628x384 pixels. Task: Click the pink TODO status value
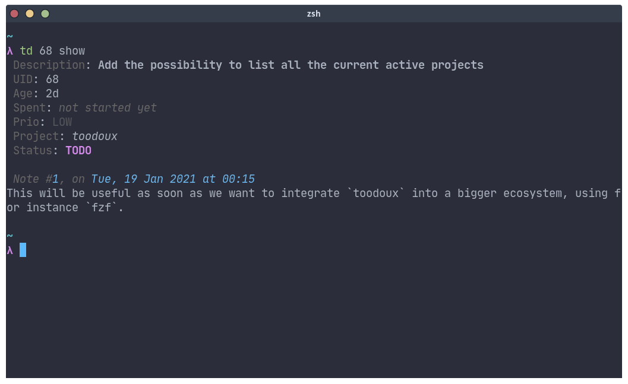coord(78,150)
